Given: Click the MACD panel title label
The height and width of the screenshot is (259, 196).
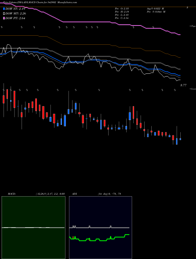Looking at the screenshot, I should tap(12, 194).
